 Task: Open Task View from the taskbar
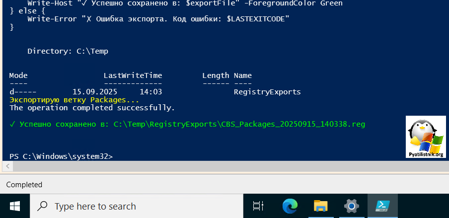pos(258,206)
